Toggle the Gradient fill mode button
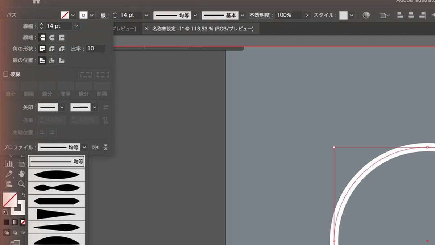 pos(15,222)
